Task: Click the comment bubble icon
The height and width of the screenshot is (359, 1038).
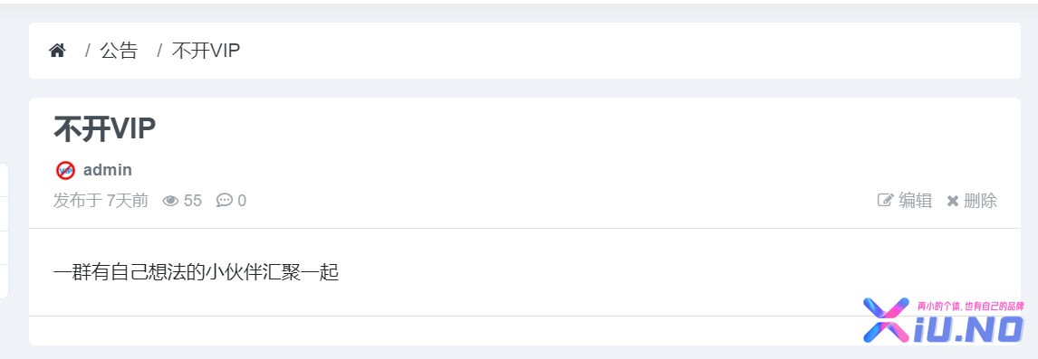Action: point(225,200)
